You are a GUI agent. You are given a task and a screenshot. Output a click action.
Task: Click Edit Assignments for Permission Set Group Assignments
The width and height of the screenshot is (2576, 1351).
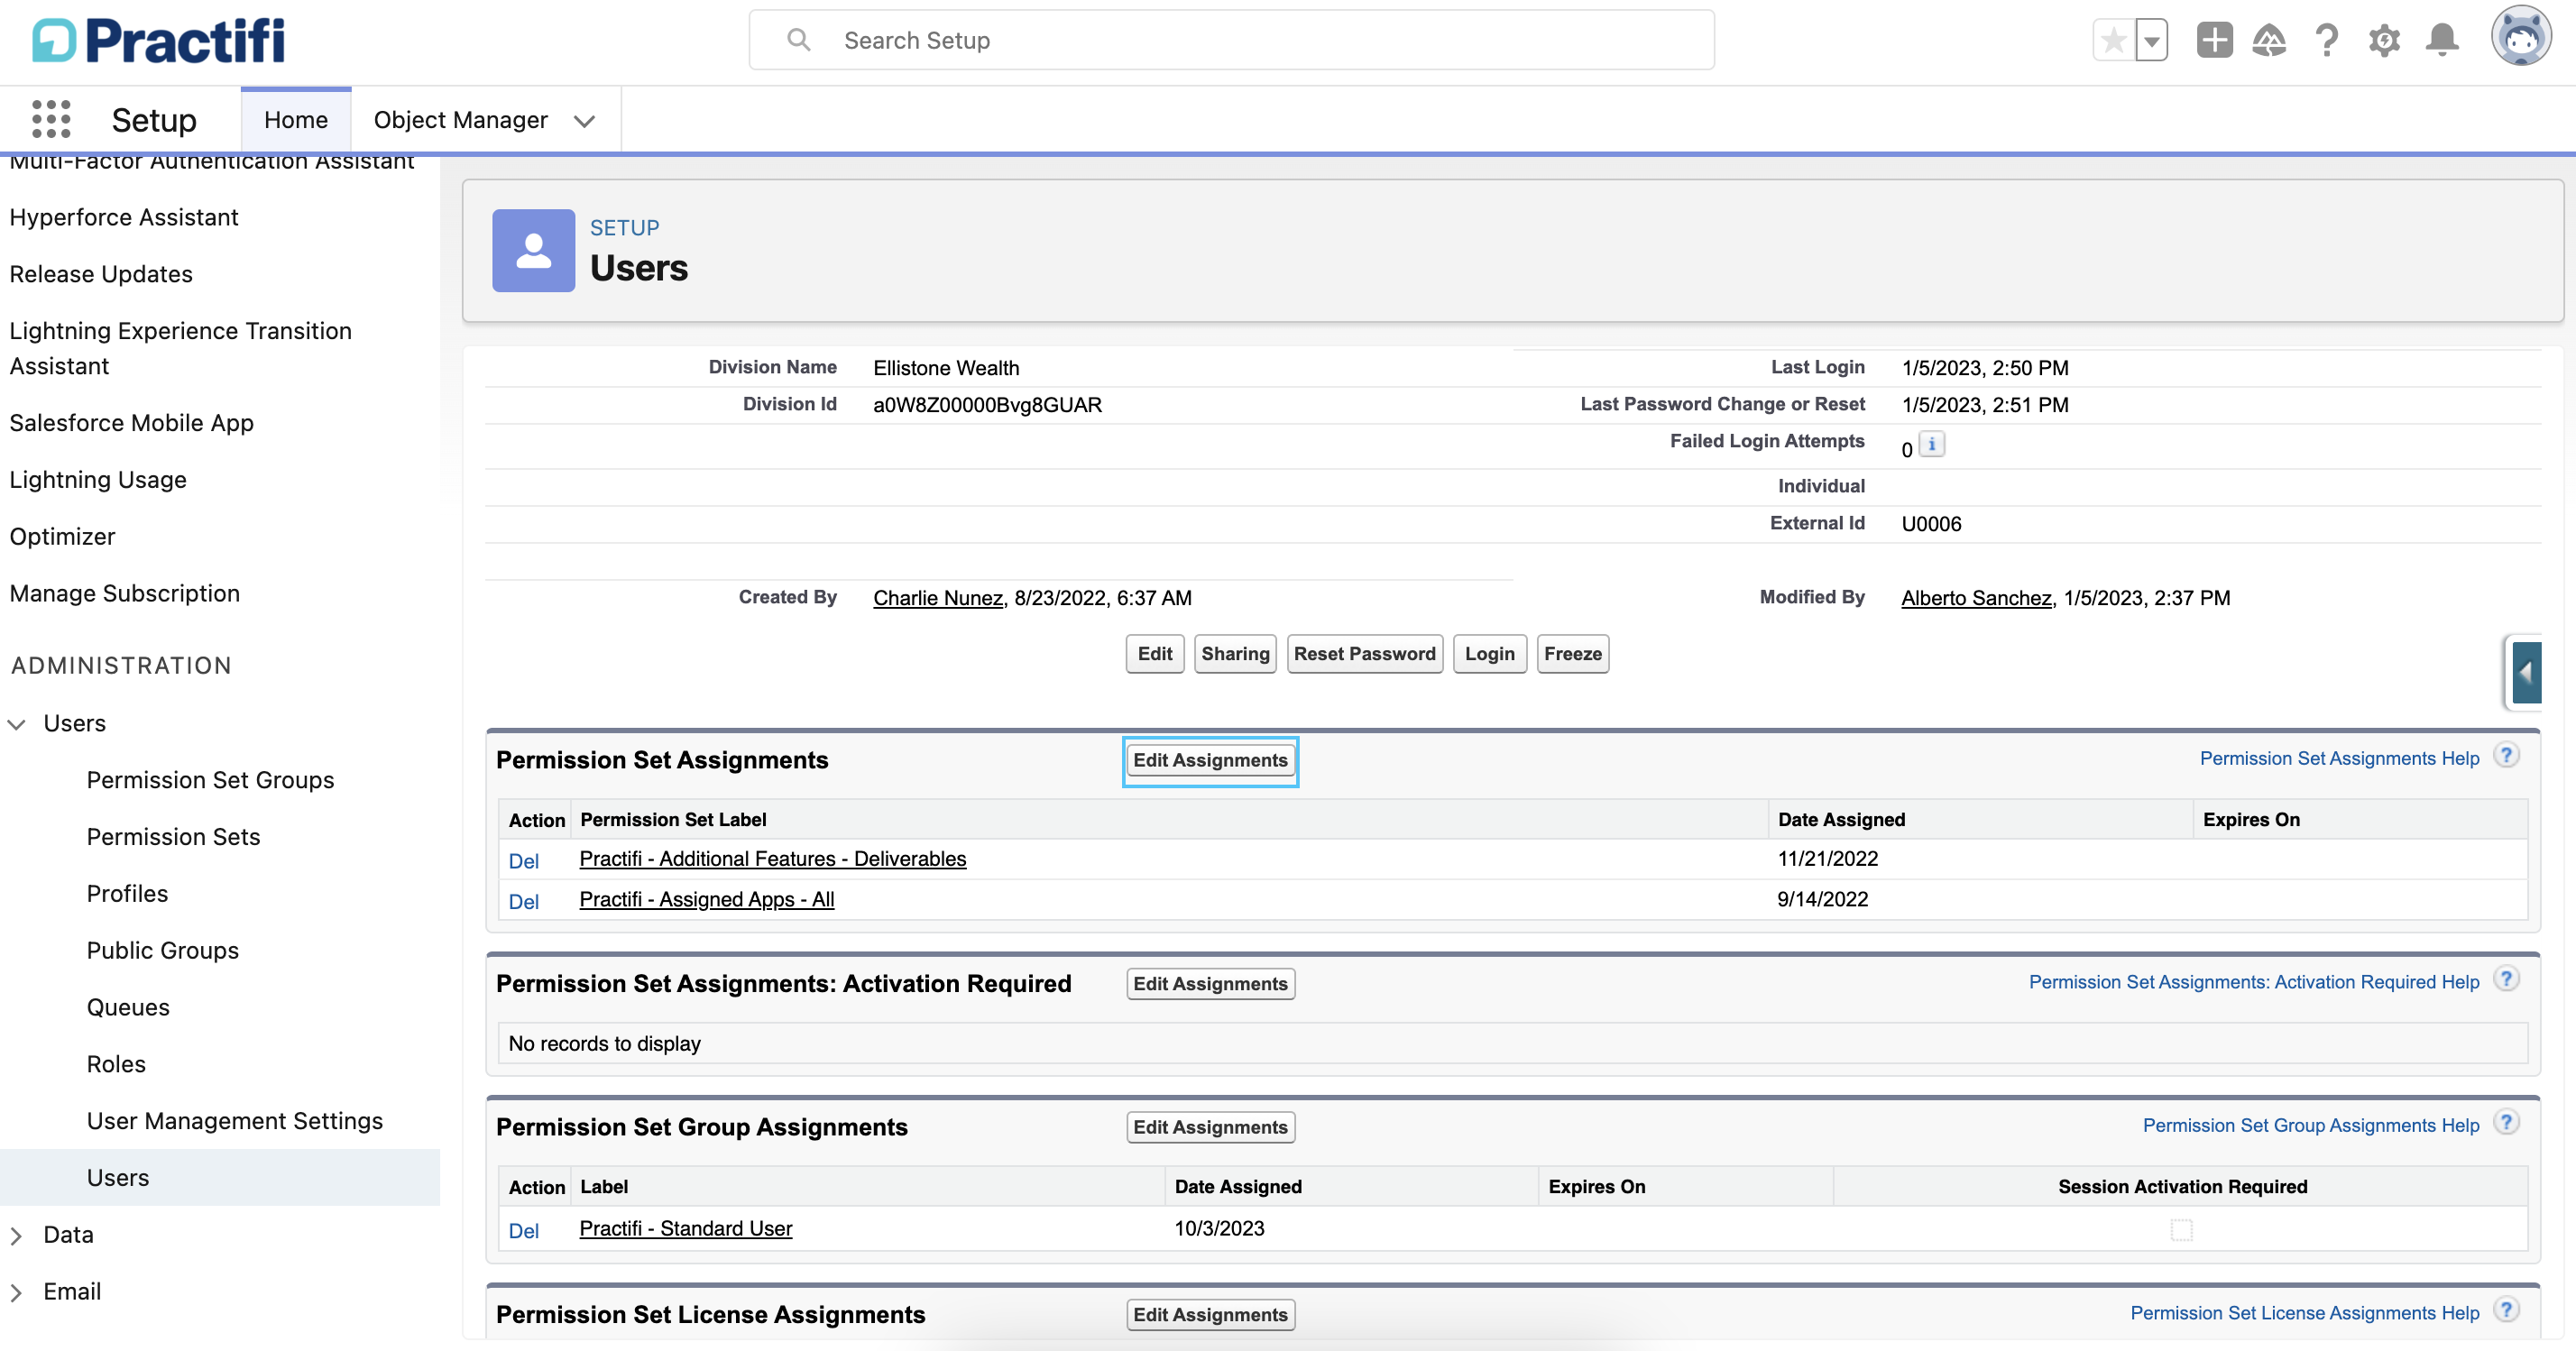click(1210, 1128)
